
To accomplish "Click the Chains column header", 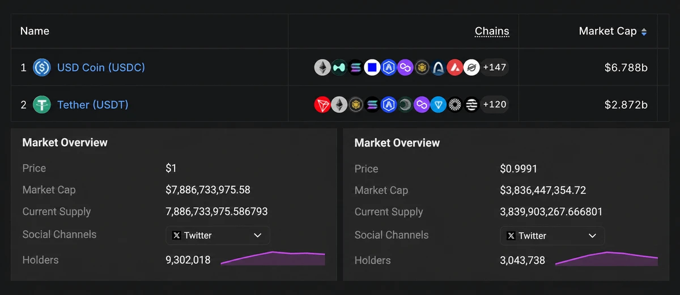I will tap(492, 31).
